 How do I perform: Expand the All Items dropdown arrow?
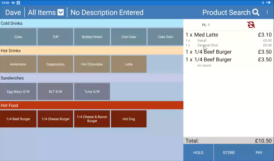click(x=61, y=13)
